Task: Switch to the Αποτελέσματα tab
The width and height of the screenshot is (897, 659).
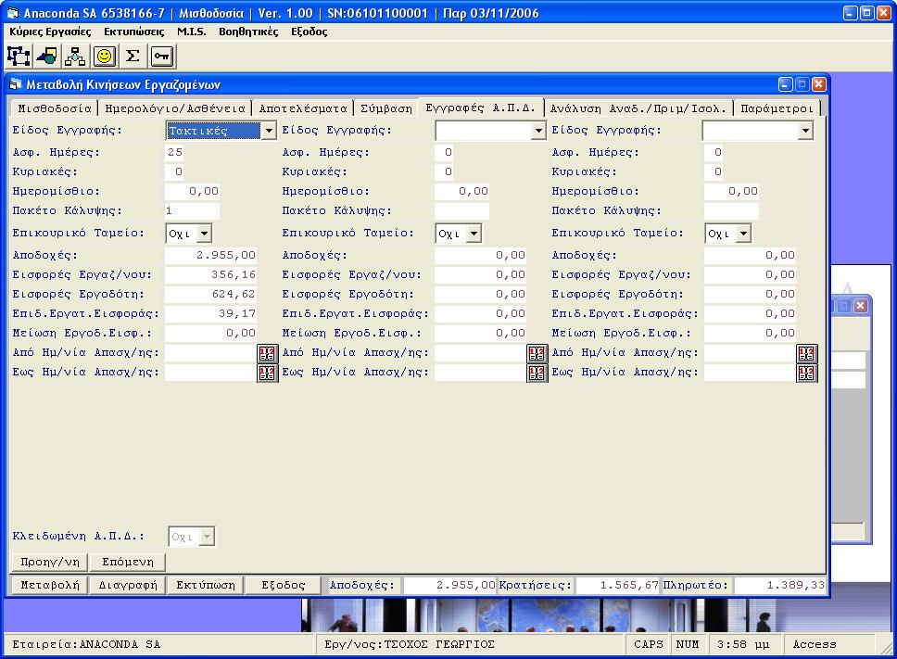Action: click(303, 108)
